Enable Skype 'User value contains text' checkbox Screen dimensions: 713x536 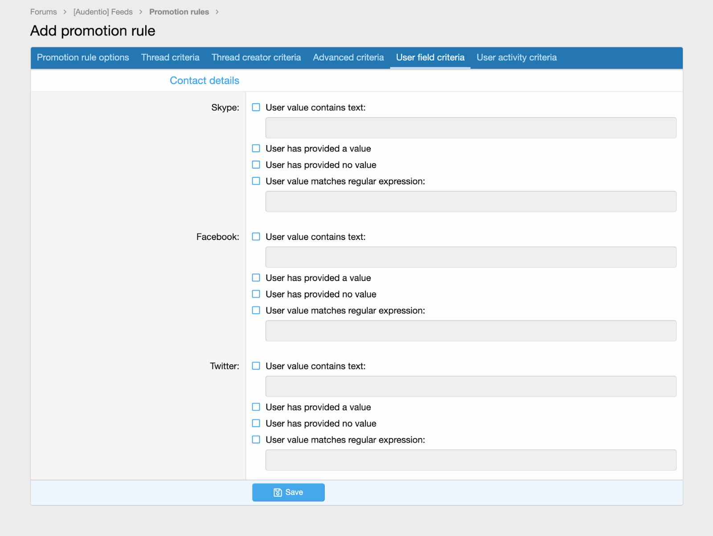tap(256, 107)
